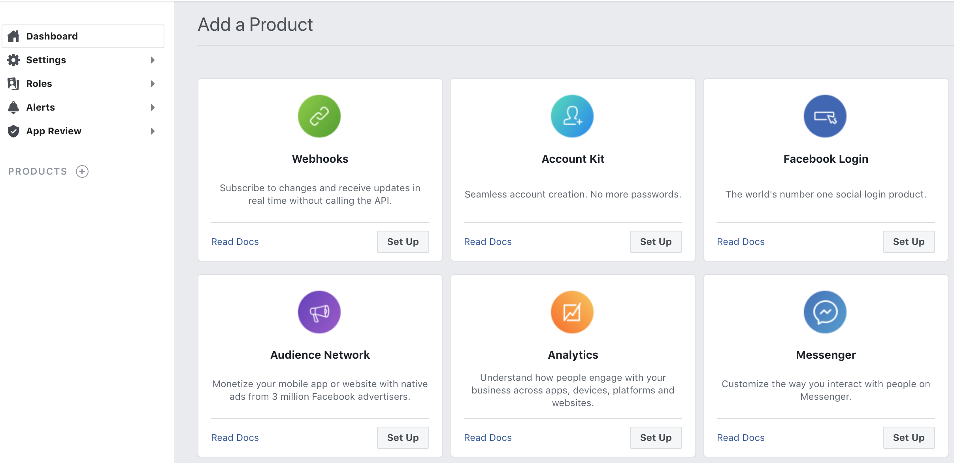The height and width of the screenshot is (463, 954).
Task: Click the purple Audience Network megaphone icon
Action: pyautogui.click(x=319, y=312)
